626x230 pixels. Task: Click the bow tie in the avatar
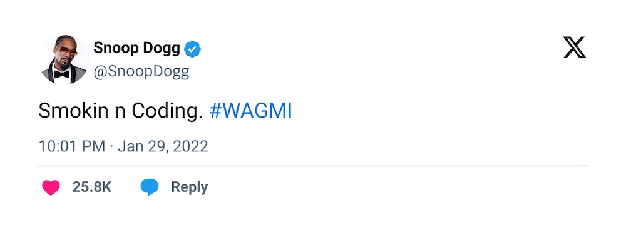coord(61,74)
